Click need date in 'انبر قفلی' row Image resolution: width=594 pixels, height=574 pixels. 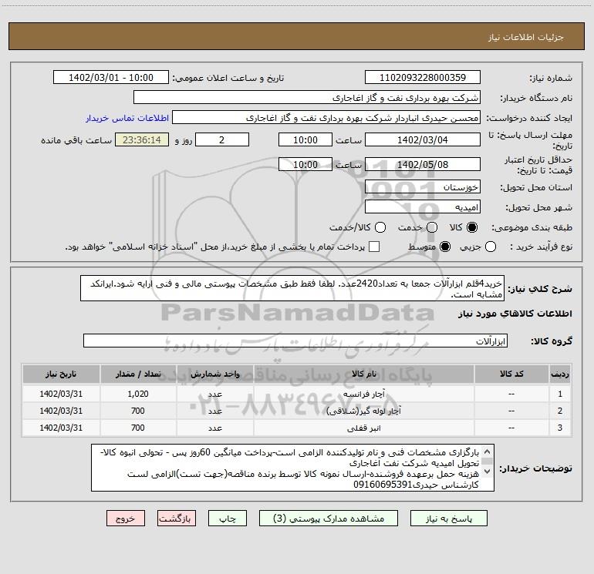tap(61, 428)
